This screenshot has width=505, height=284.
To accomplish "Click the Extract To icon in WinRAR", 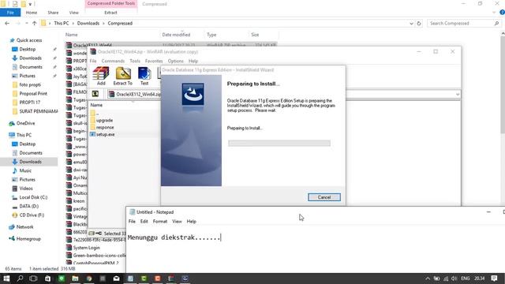I will pos(123,76).
